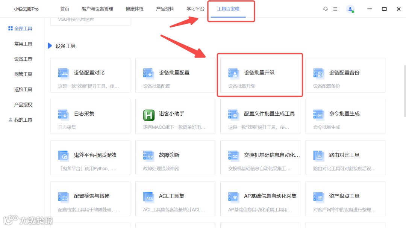Switch to 产品资料 tab

click(165, 9)
